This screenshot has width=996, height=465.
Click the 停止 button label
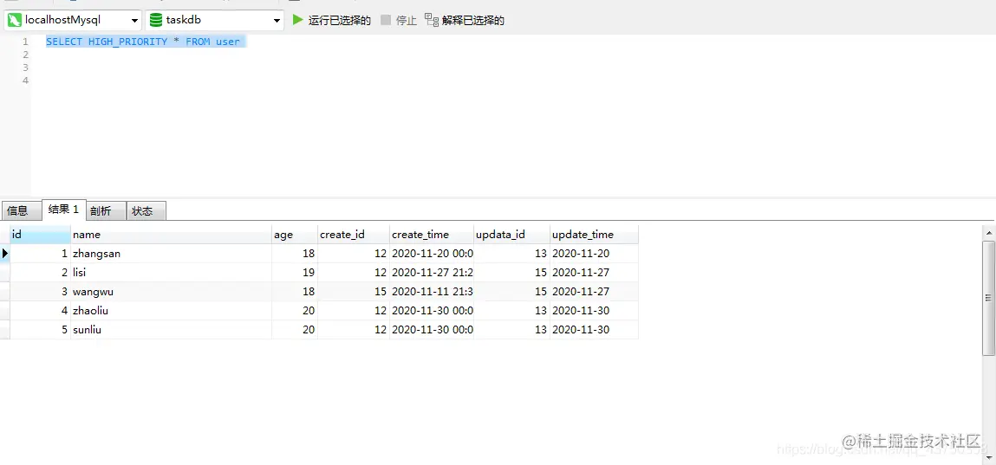click(407, 20)
